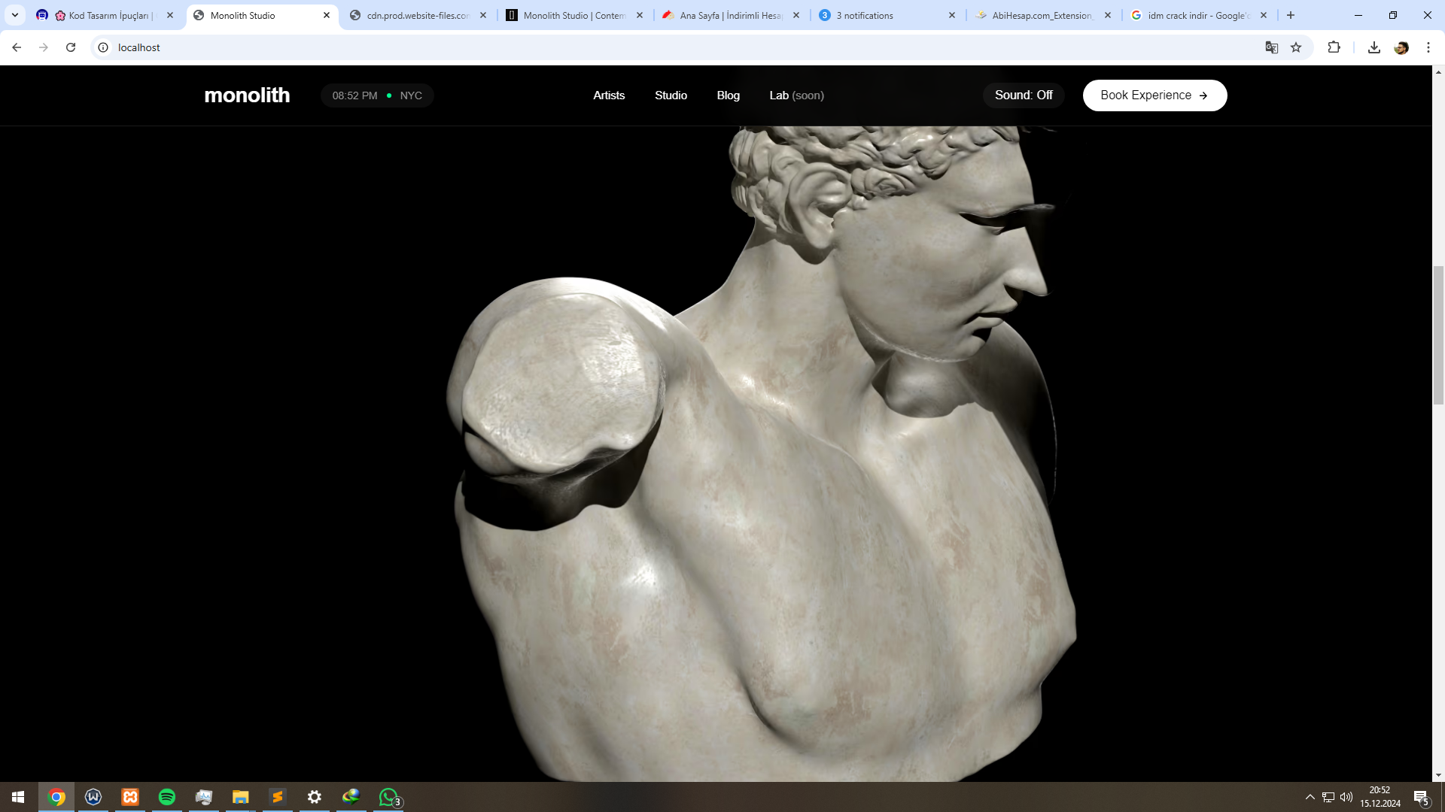Screen dimensions: 1445x812
Task: Toggle the Sound: Off switch
Action: (x=1023, y=95)
